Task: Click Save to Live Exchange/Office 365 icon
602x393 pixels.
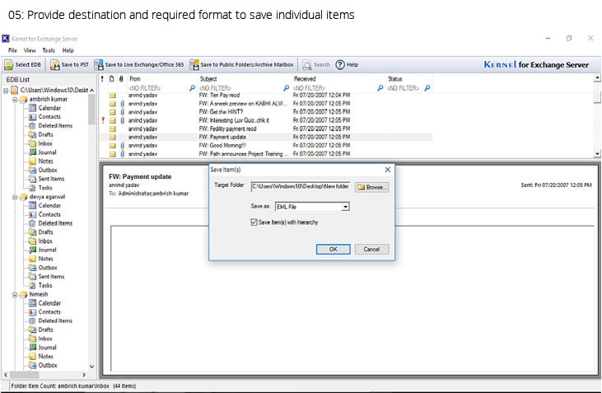Action: point(99,65)
